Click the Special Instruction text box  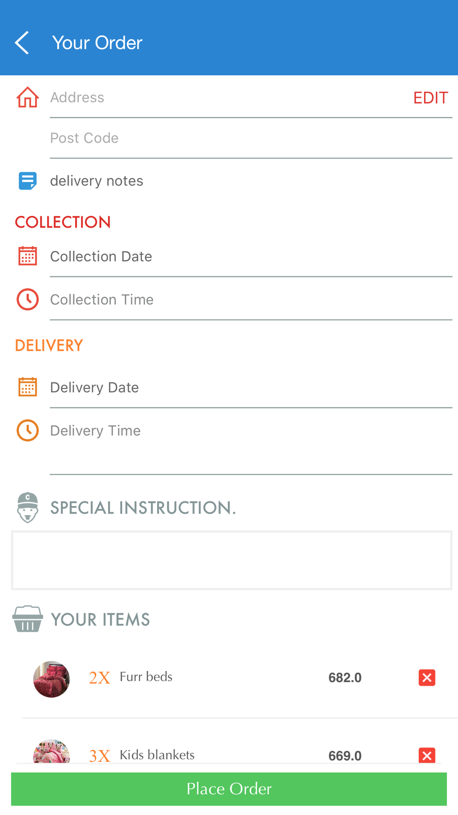pos(231,560)
